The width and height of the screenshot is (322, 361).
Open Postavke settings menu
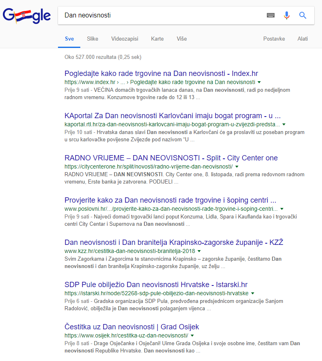[x=274, y=39]
